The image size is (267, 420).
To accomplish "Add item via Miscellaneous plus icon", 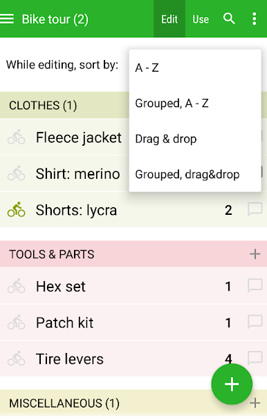I will (x=255, y=403).
